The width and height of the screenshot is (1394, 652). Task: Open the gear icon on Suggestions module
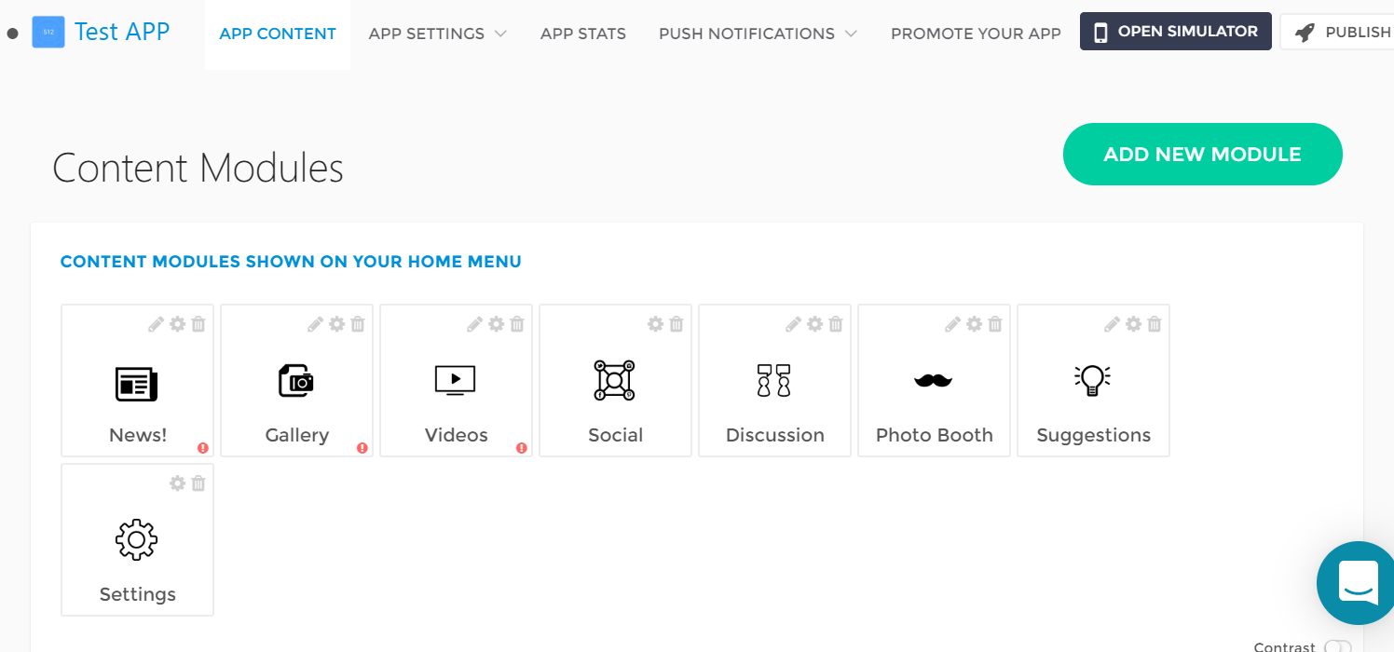tap(1133, 324)
